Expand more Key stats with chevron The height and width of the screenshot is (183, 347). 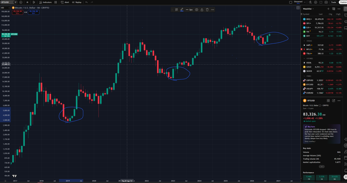coord(321,167)
